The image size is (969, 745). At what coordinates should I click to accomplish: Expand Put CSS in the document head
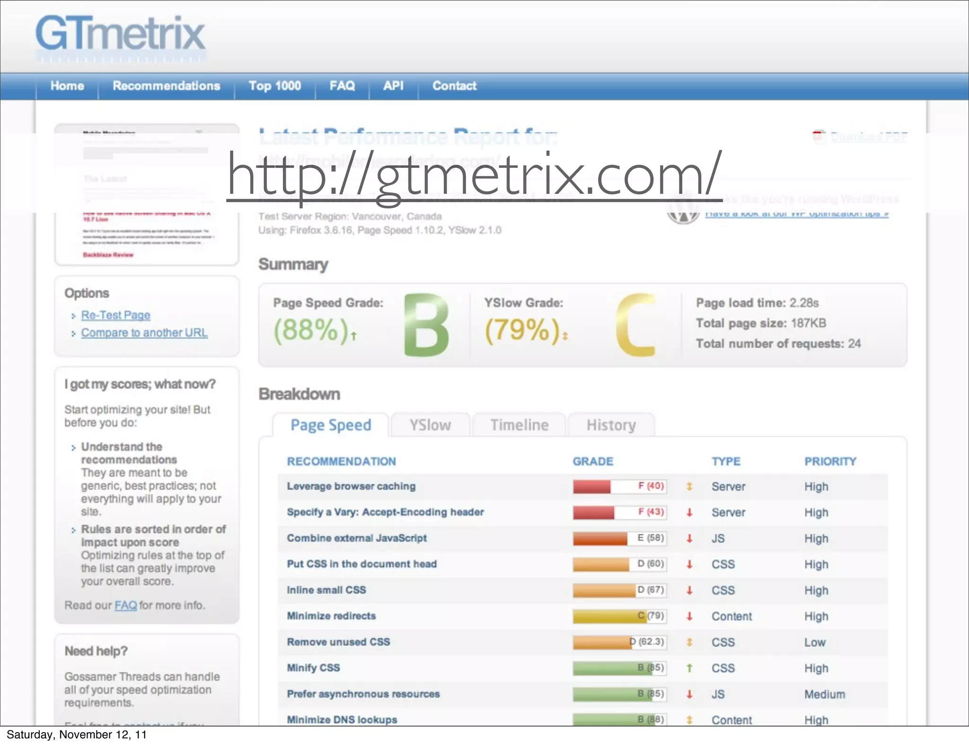click(x=361, y=564)
